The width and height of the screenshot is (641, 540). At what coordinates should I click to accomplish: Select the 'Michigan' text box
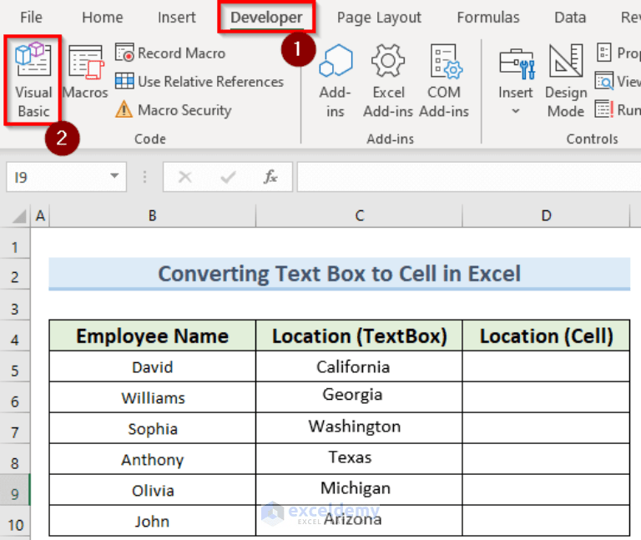(356, 488)
